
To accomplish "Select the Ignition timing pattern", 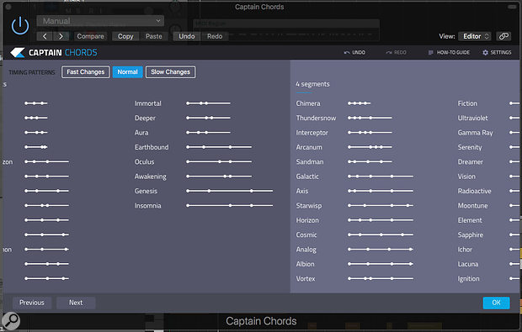I will tap(468, 279).
